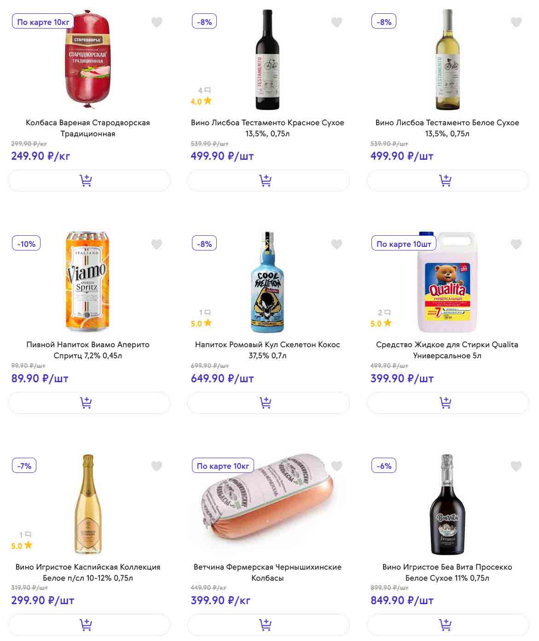
Task: Favorite the Стародворская sausage with heart
Action: coord(157,22)
